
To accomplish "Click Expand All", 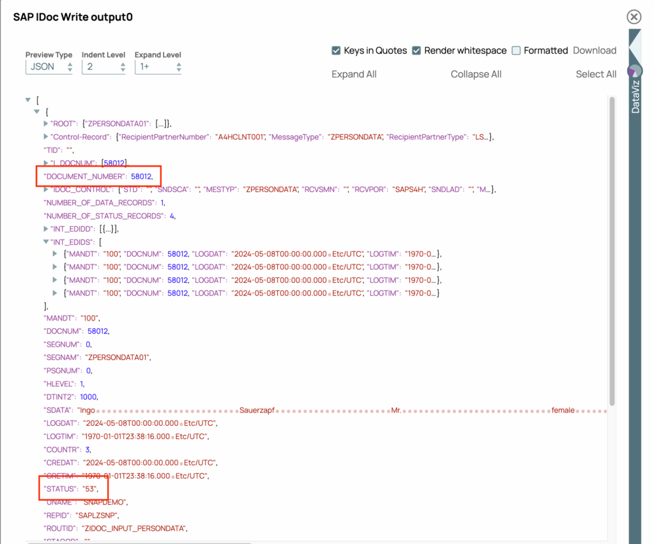I will pos(354,74).
